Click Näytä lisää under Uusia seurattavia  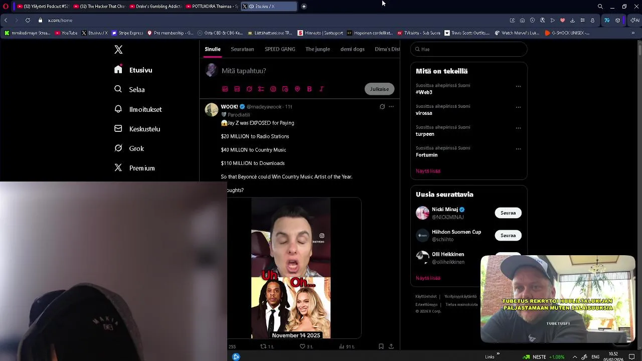428,278
